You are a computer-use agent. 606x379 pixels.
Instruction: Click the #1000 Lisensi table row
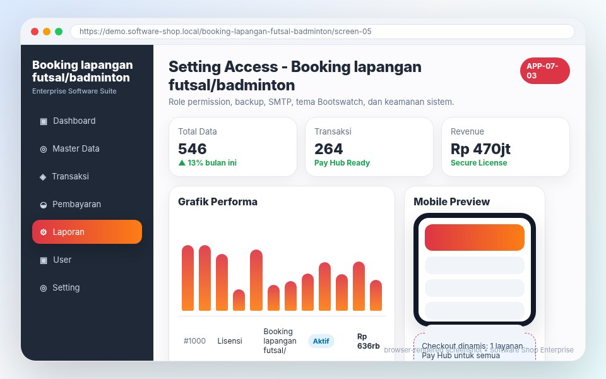click(x=282, y=341)
